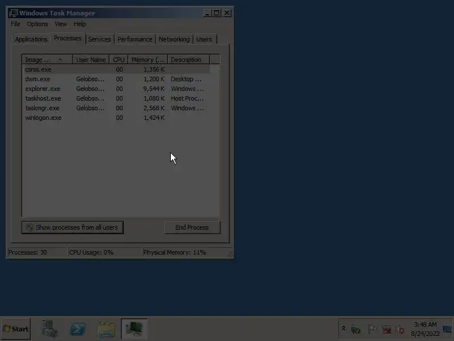Viewport: 454px width, 341px height.
Task: Switch to the Applications tab
Action: [x=31, y=39]
